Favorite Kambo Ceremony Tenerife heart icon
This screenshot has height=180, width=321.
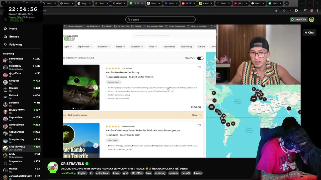[200, 125]
